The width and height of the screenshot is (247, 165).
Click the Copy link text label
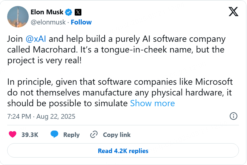coord(117,135)
